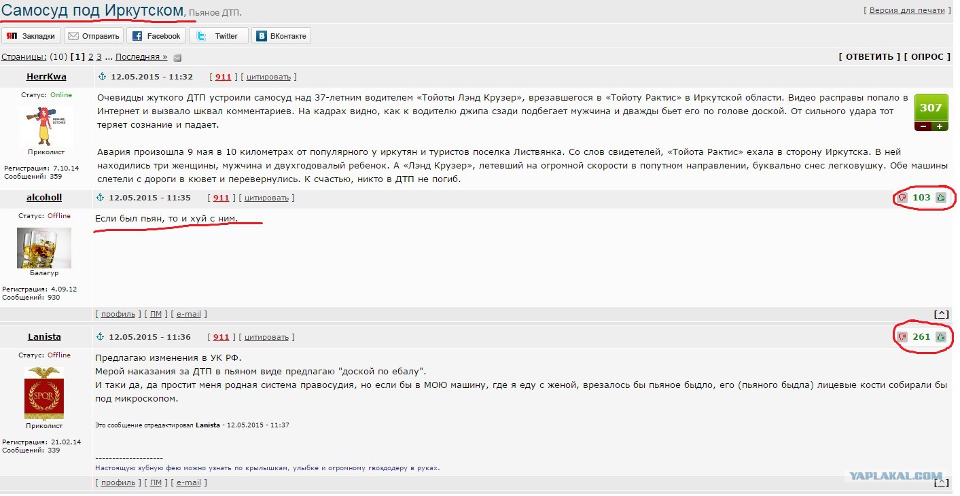
Task: Go to page 3 of the topic
Action: coord(99,57)
